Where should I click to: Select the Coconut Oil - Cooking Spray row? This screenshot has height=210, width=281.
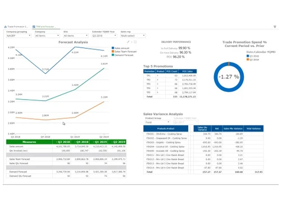203,147
